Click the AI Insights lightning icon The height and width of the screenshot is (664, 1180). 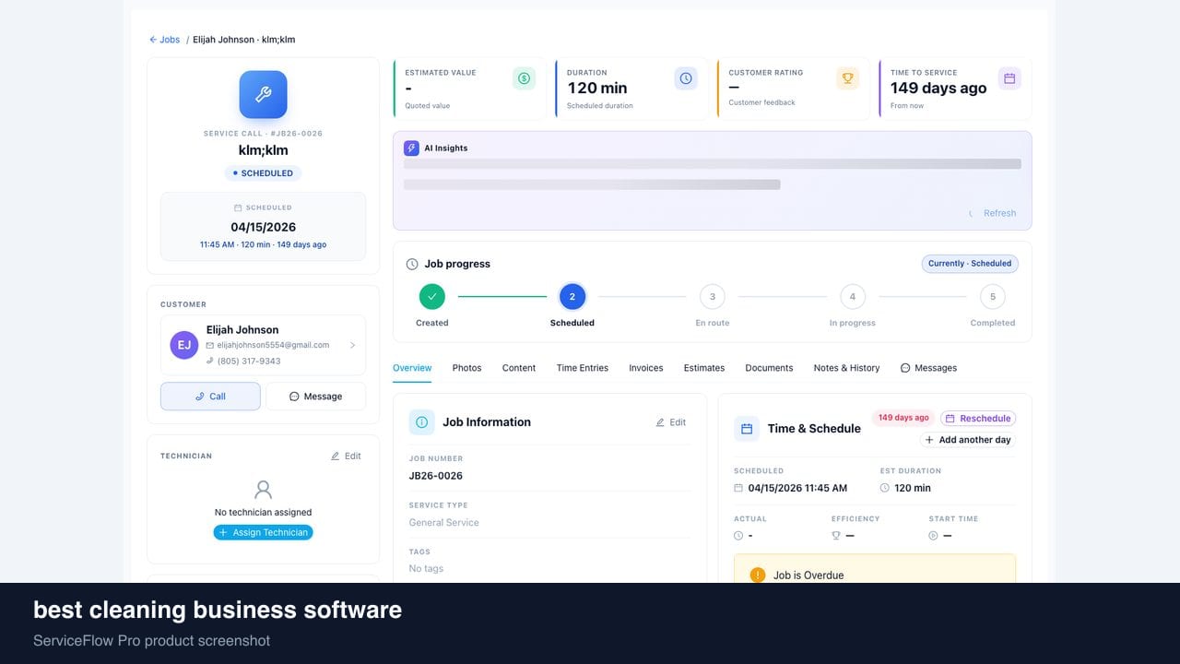(411, 148)
